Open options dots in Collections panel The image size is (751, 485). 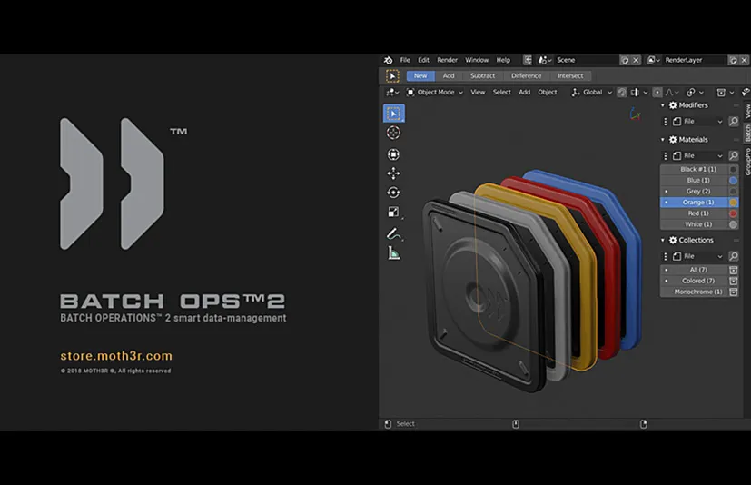click(x=665, y=256)
